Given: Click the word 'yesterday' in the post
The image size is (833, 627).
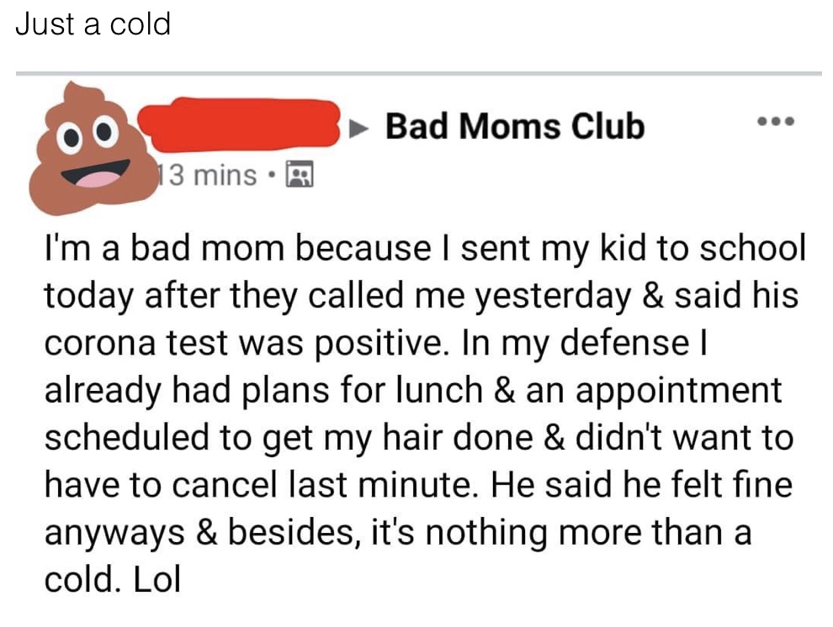Looking at the screenshot, I should tap(553, 296).
